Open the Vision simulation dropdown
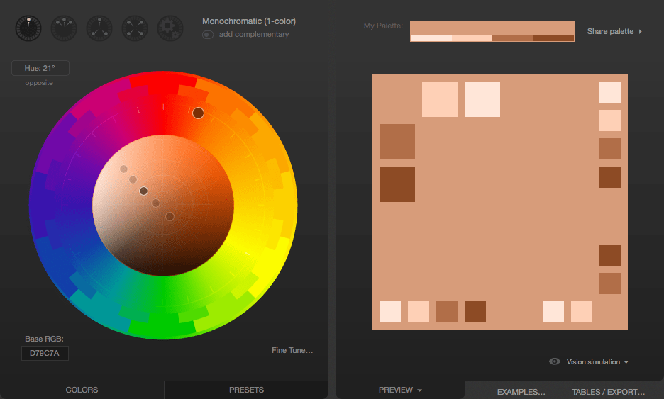This screenshot has width=664, height=399. pos(597,362)
